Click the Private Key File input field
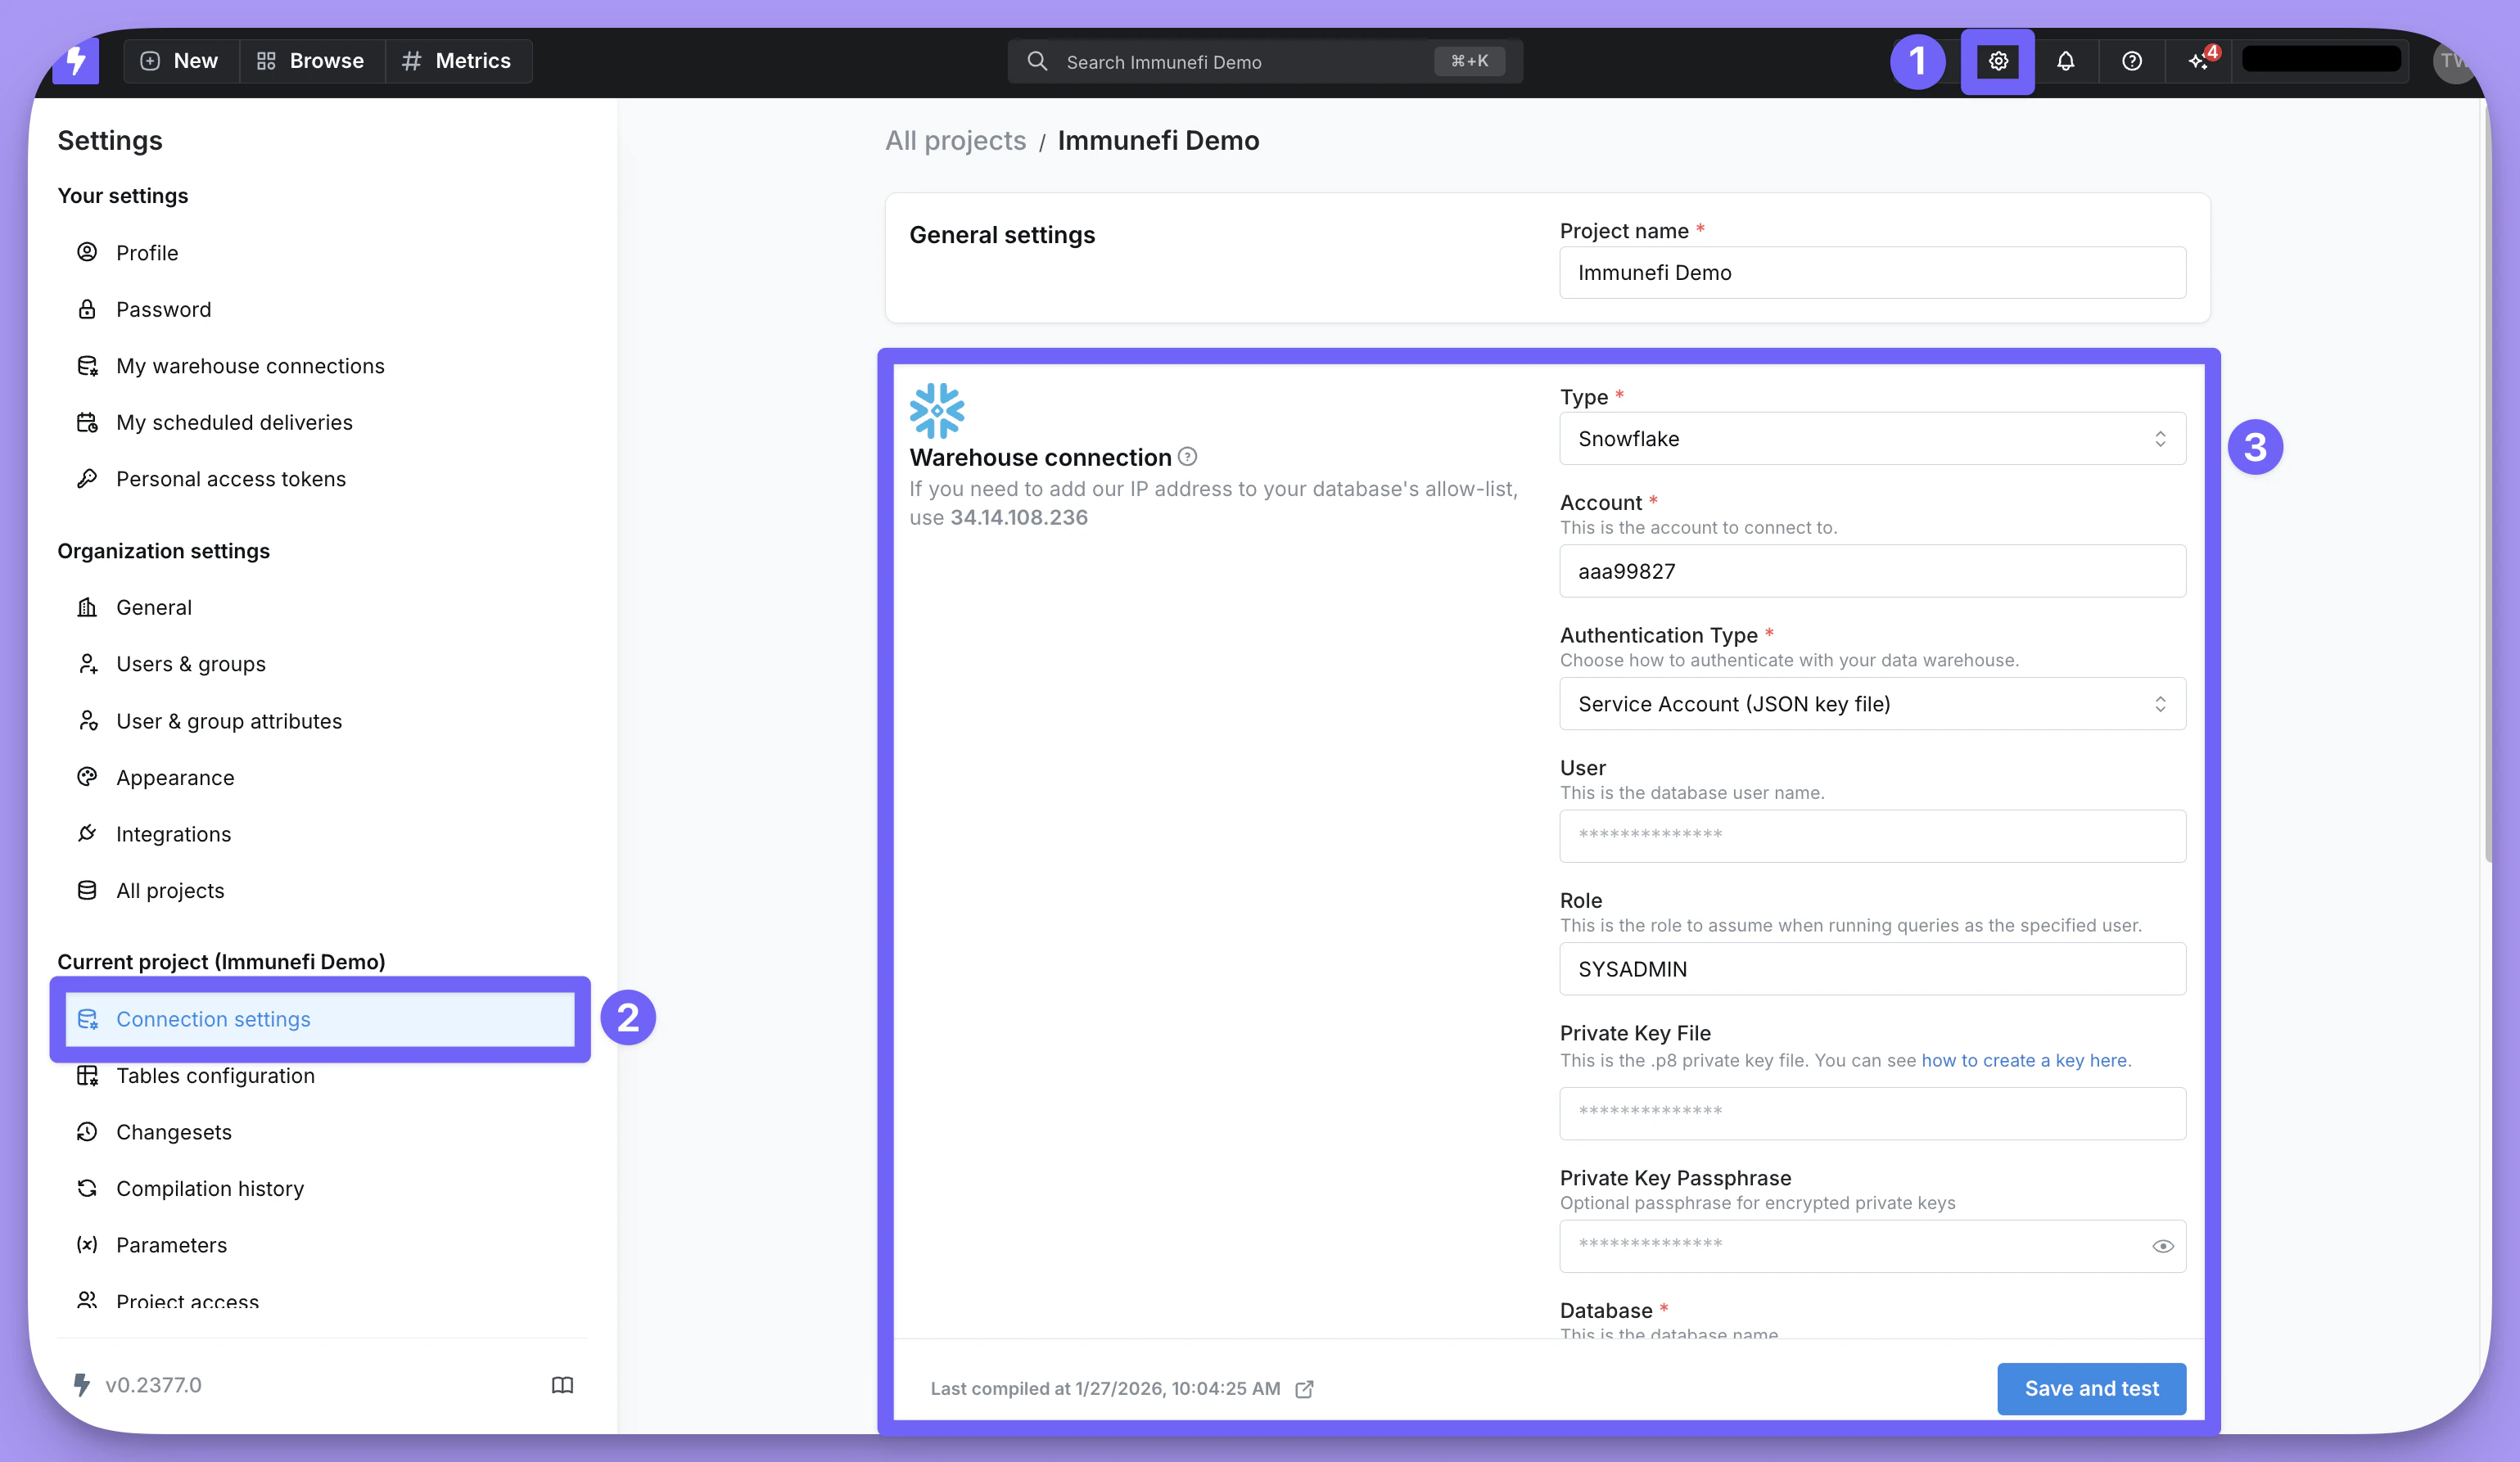The height and width of the screenshot is (1462, 2520). [1872, 1113]
